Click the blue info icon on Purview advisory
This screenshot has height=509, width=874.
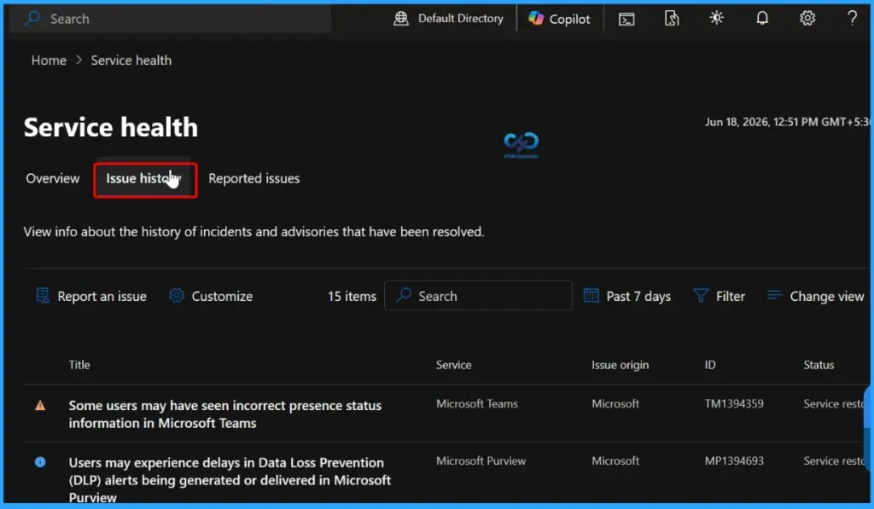[40, 461]
